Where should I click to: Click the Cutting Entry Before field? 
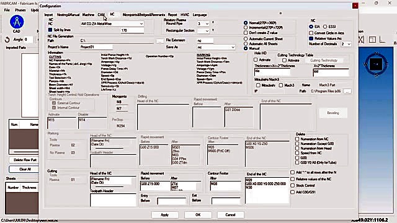point(171,201)
